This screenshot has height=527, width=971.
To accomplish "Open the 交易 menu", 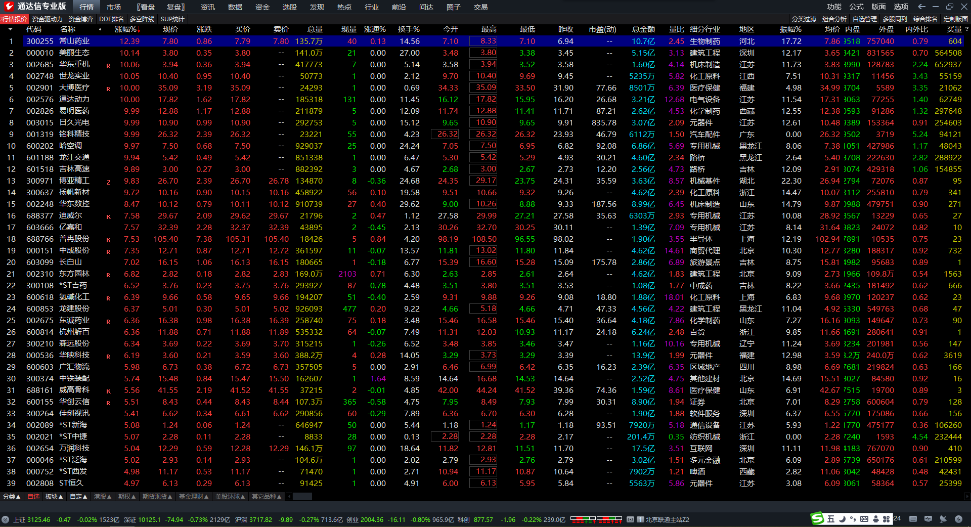I will (481, 7).
